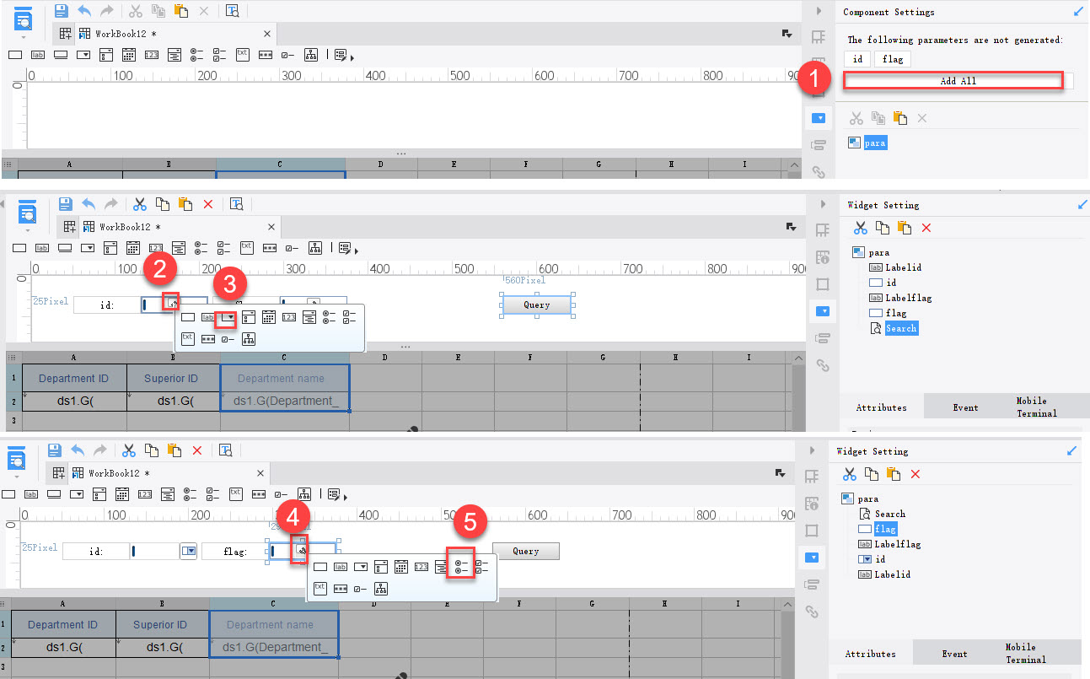Select the Combo Box widget icon
Viewport: 1090px width, 679px height.
click(84, 55)
